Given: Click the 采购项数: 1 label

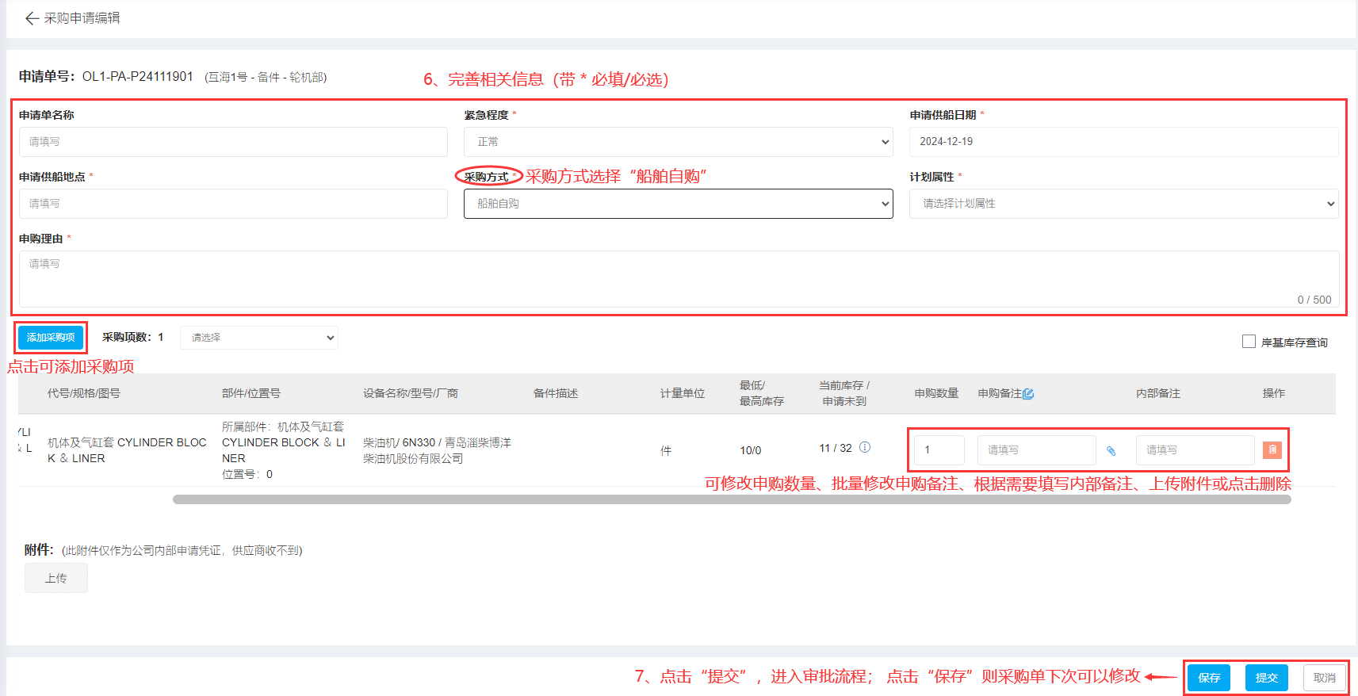Looking at the screenshot, I should 132,337.
